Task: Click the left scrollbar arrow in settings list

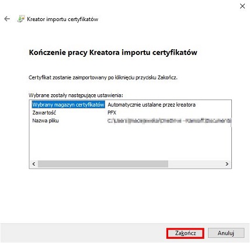Action: point(34,164)
